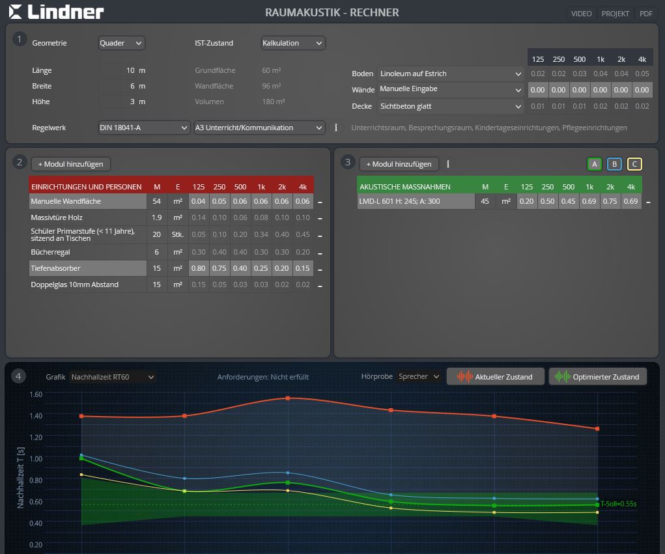Expand the Boden material dropdown
Screen dimensions: 665x554
point(451,74)
